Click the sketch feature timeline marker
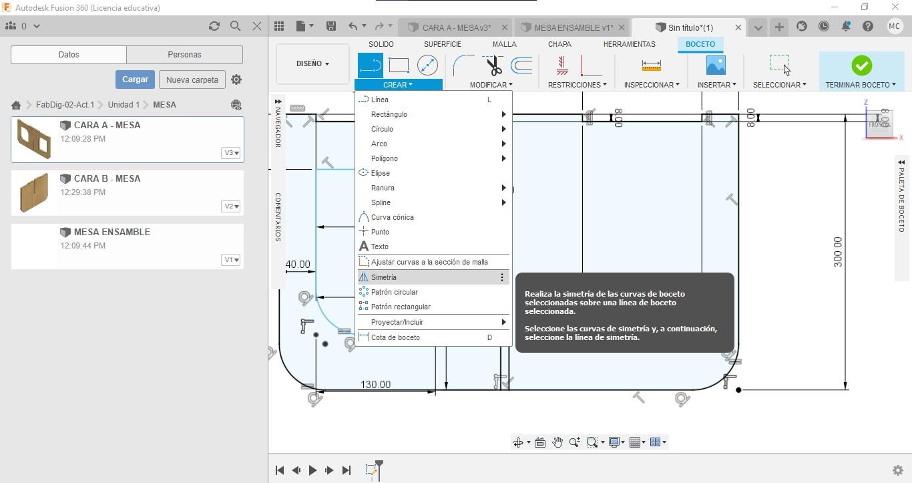The image size is (912, 483). coord(373,470)
